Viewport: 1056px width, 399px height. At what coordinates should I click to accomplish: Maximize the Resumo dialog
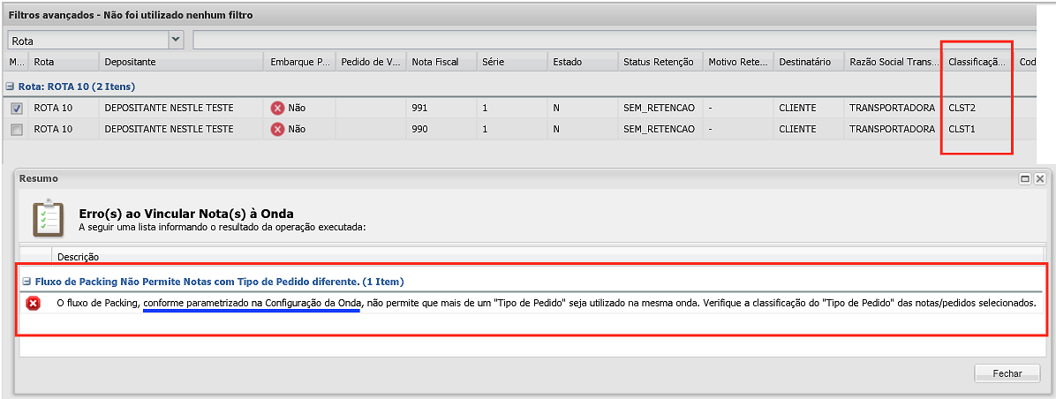pos(1026,178)
